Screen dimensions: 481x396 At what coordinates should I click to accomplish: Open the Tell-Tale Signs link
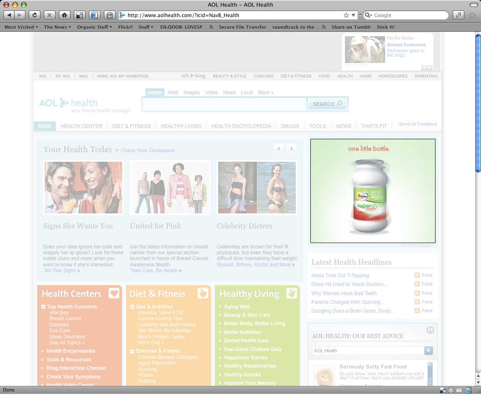coord(60,271)
